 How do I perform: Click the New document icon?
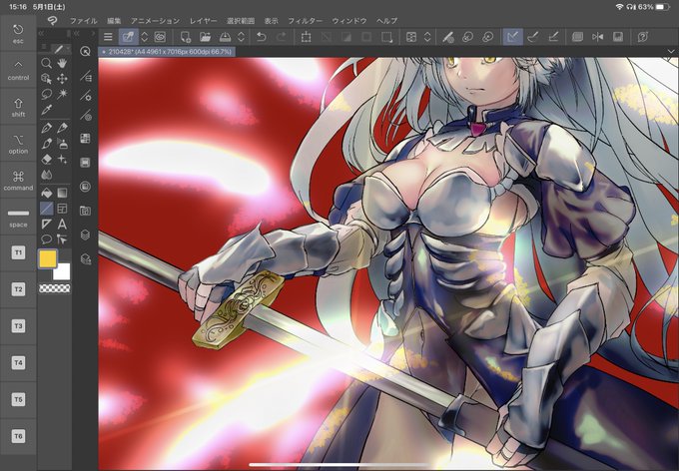point(186,37)
